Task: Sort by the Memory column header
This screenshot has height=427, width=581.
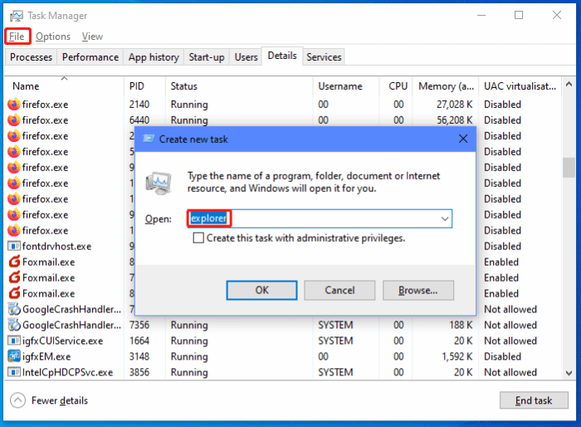Action: pos(446,86)
